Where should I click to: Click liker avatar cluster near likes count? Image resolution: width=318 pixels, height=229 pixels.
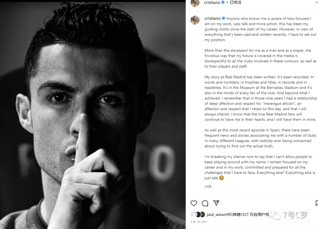(x=198, y=214)
